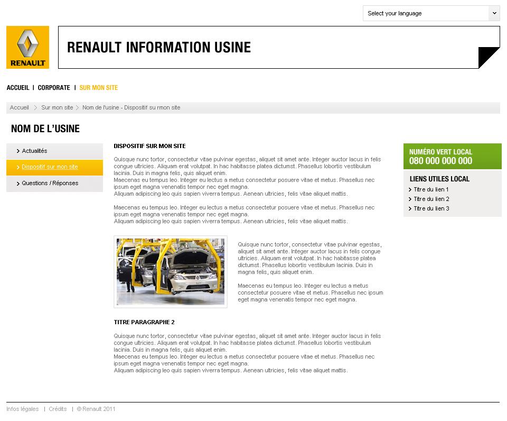The height and width of the screenshot is (421, 507).
Task: Go to the Accueil menu item
Action: [x=18, y=88]
